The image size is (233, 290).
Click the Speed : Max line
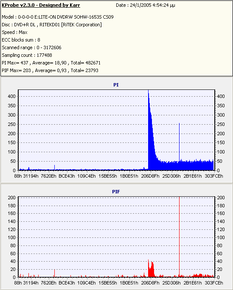click(14, 32)
